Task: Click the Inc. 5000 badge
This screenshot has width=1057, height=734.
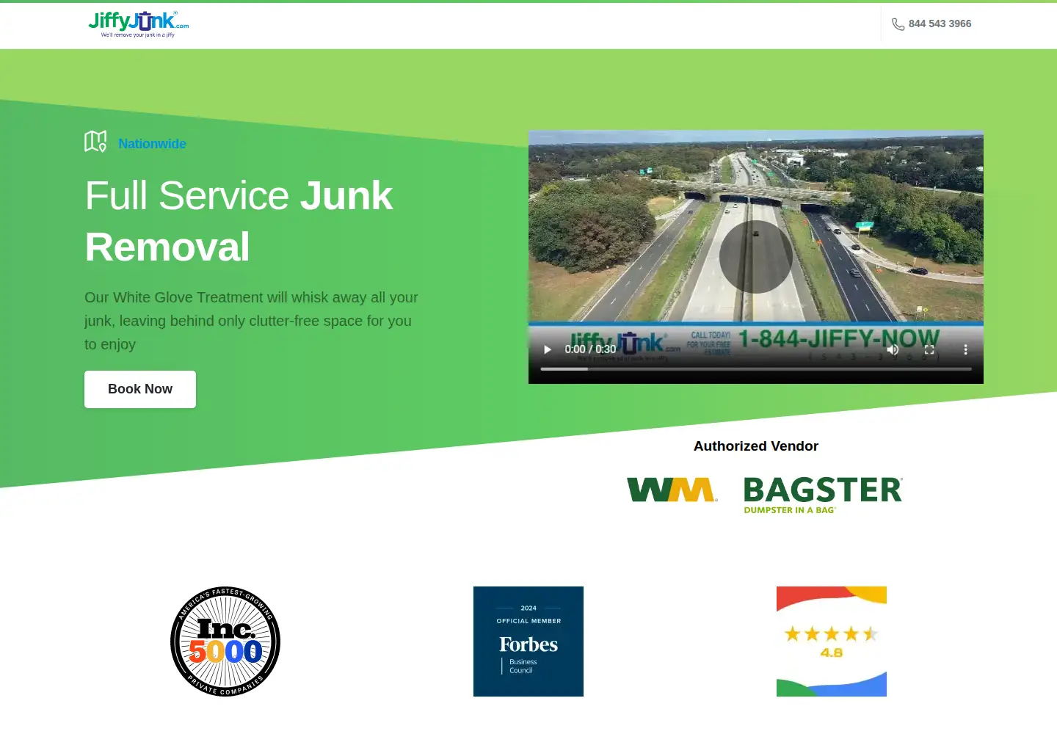Action: [x=225, y=642]
